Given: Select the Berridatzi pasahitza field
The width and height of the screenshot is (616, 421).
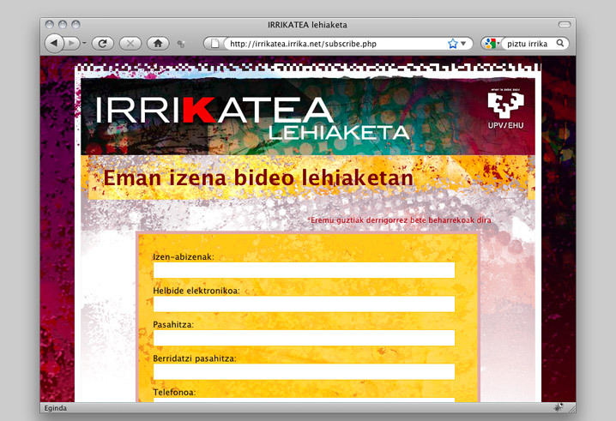Looking at the screenshot, I should [x=303, y=371].
